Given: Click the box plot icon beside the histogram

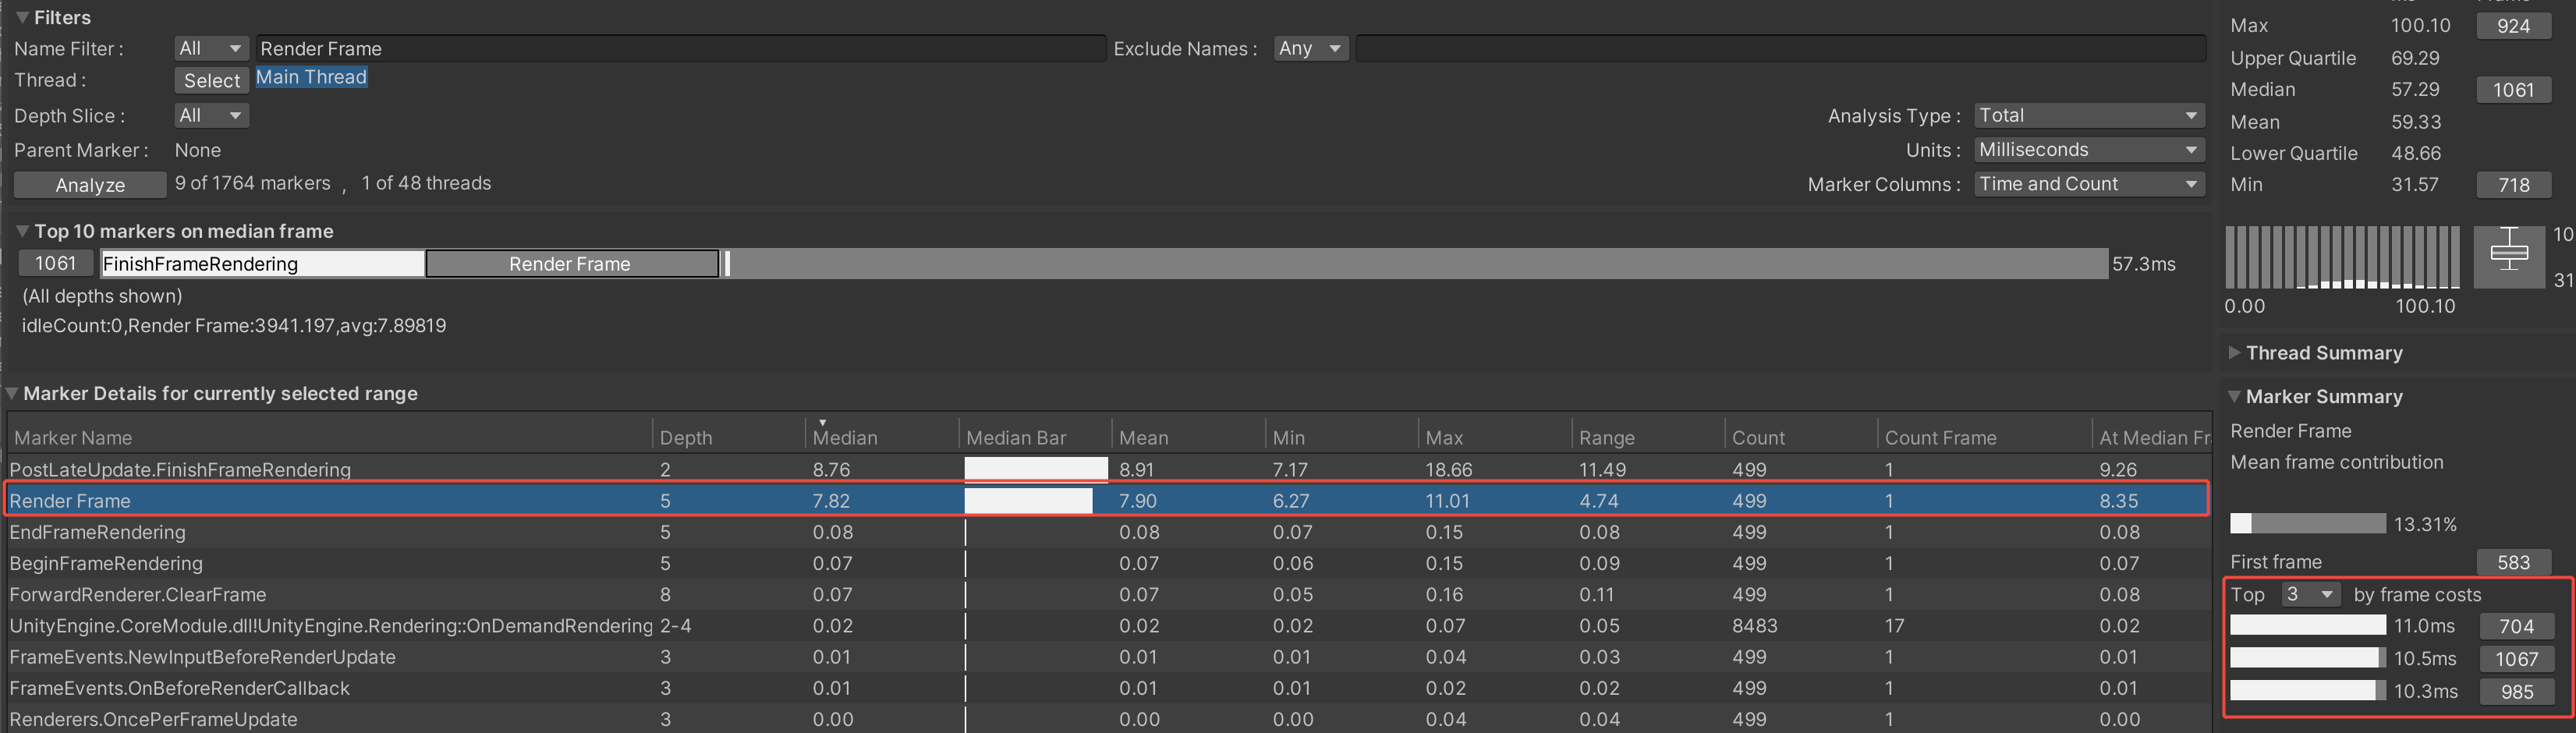Looking at the screenshot, I should 2508,256.
